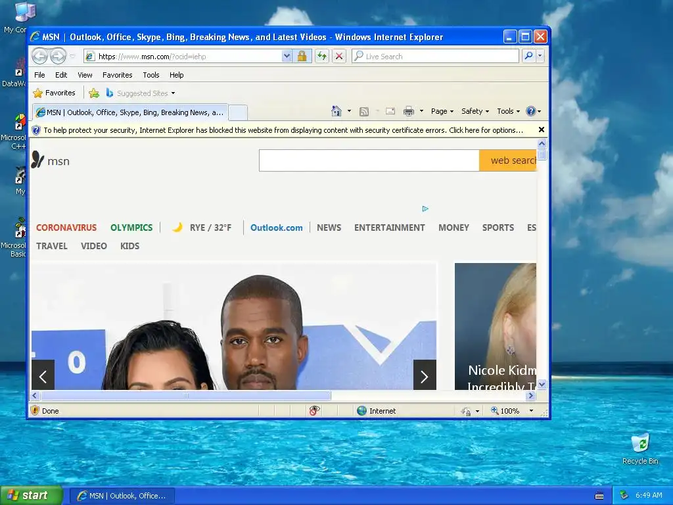The width and height of the screenshot is (673, 505).
Task: Dismiss the information bar with X
Action: 542,130
